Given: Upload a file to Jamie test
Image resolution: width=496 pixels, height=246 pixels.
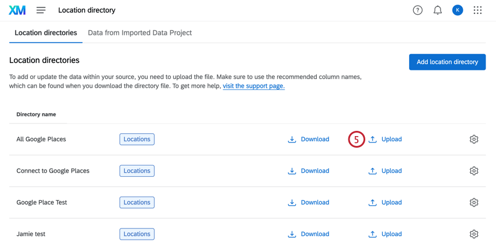Looking at the screenshot, I should click(385, 234).
